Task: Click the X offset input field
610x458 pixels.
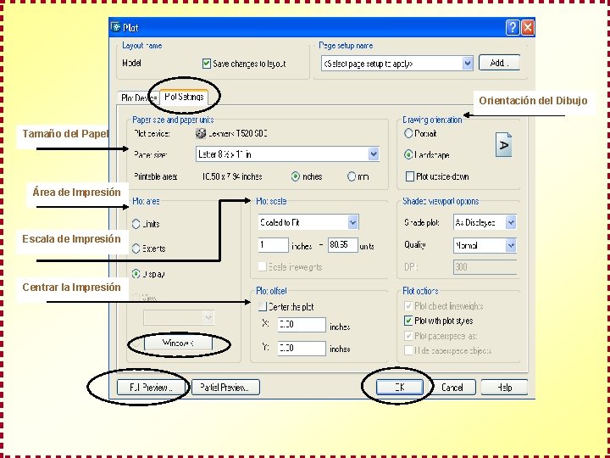Action: (302, 324)
